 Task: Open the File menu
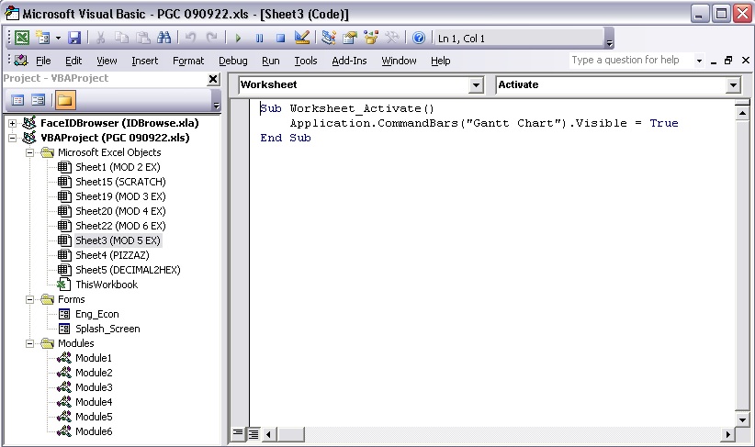tap(43, 61)
